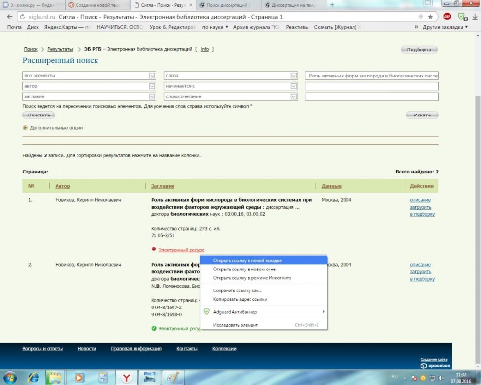Open the Paint app on taskbar

pos(173,377)
